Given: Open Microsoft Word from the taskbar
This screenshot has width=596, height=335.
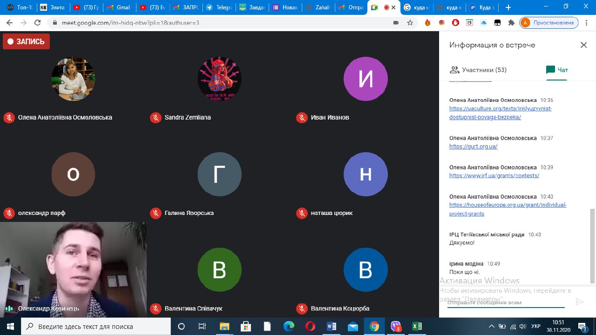Looking at the screenshot, I should pos(332,326).
